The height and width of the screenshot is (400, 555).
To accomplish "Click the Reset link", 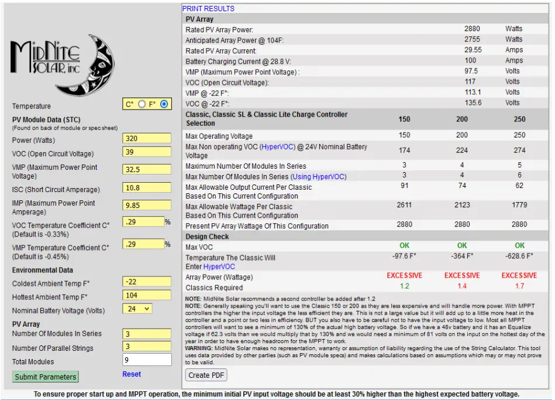I will click(x=132, y=374).
